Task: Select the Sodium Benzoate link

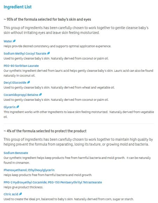Action: point(16,153)
